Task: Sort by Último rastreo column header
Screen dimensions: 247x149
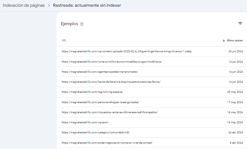Action: 235,41
